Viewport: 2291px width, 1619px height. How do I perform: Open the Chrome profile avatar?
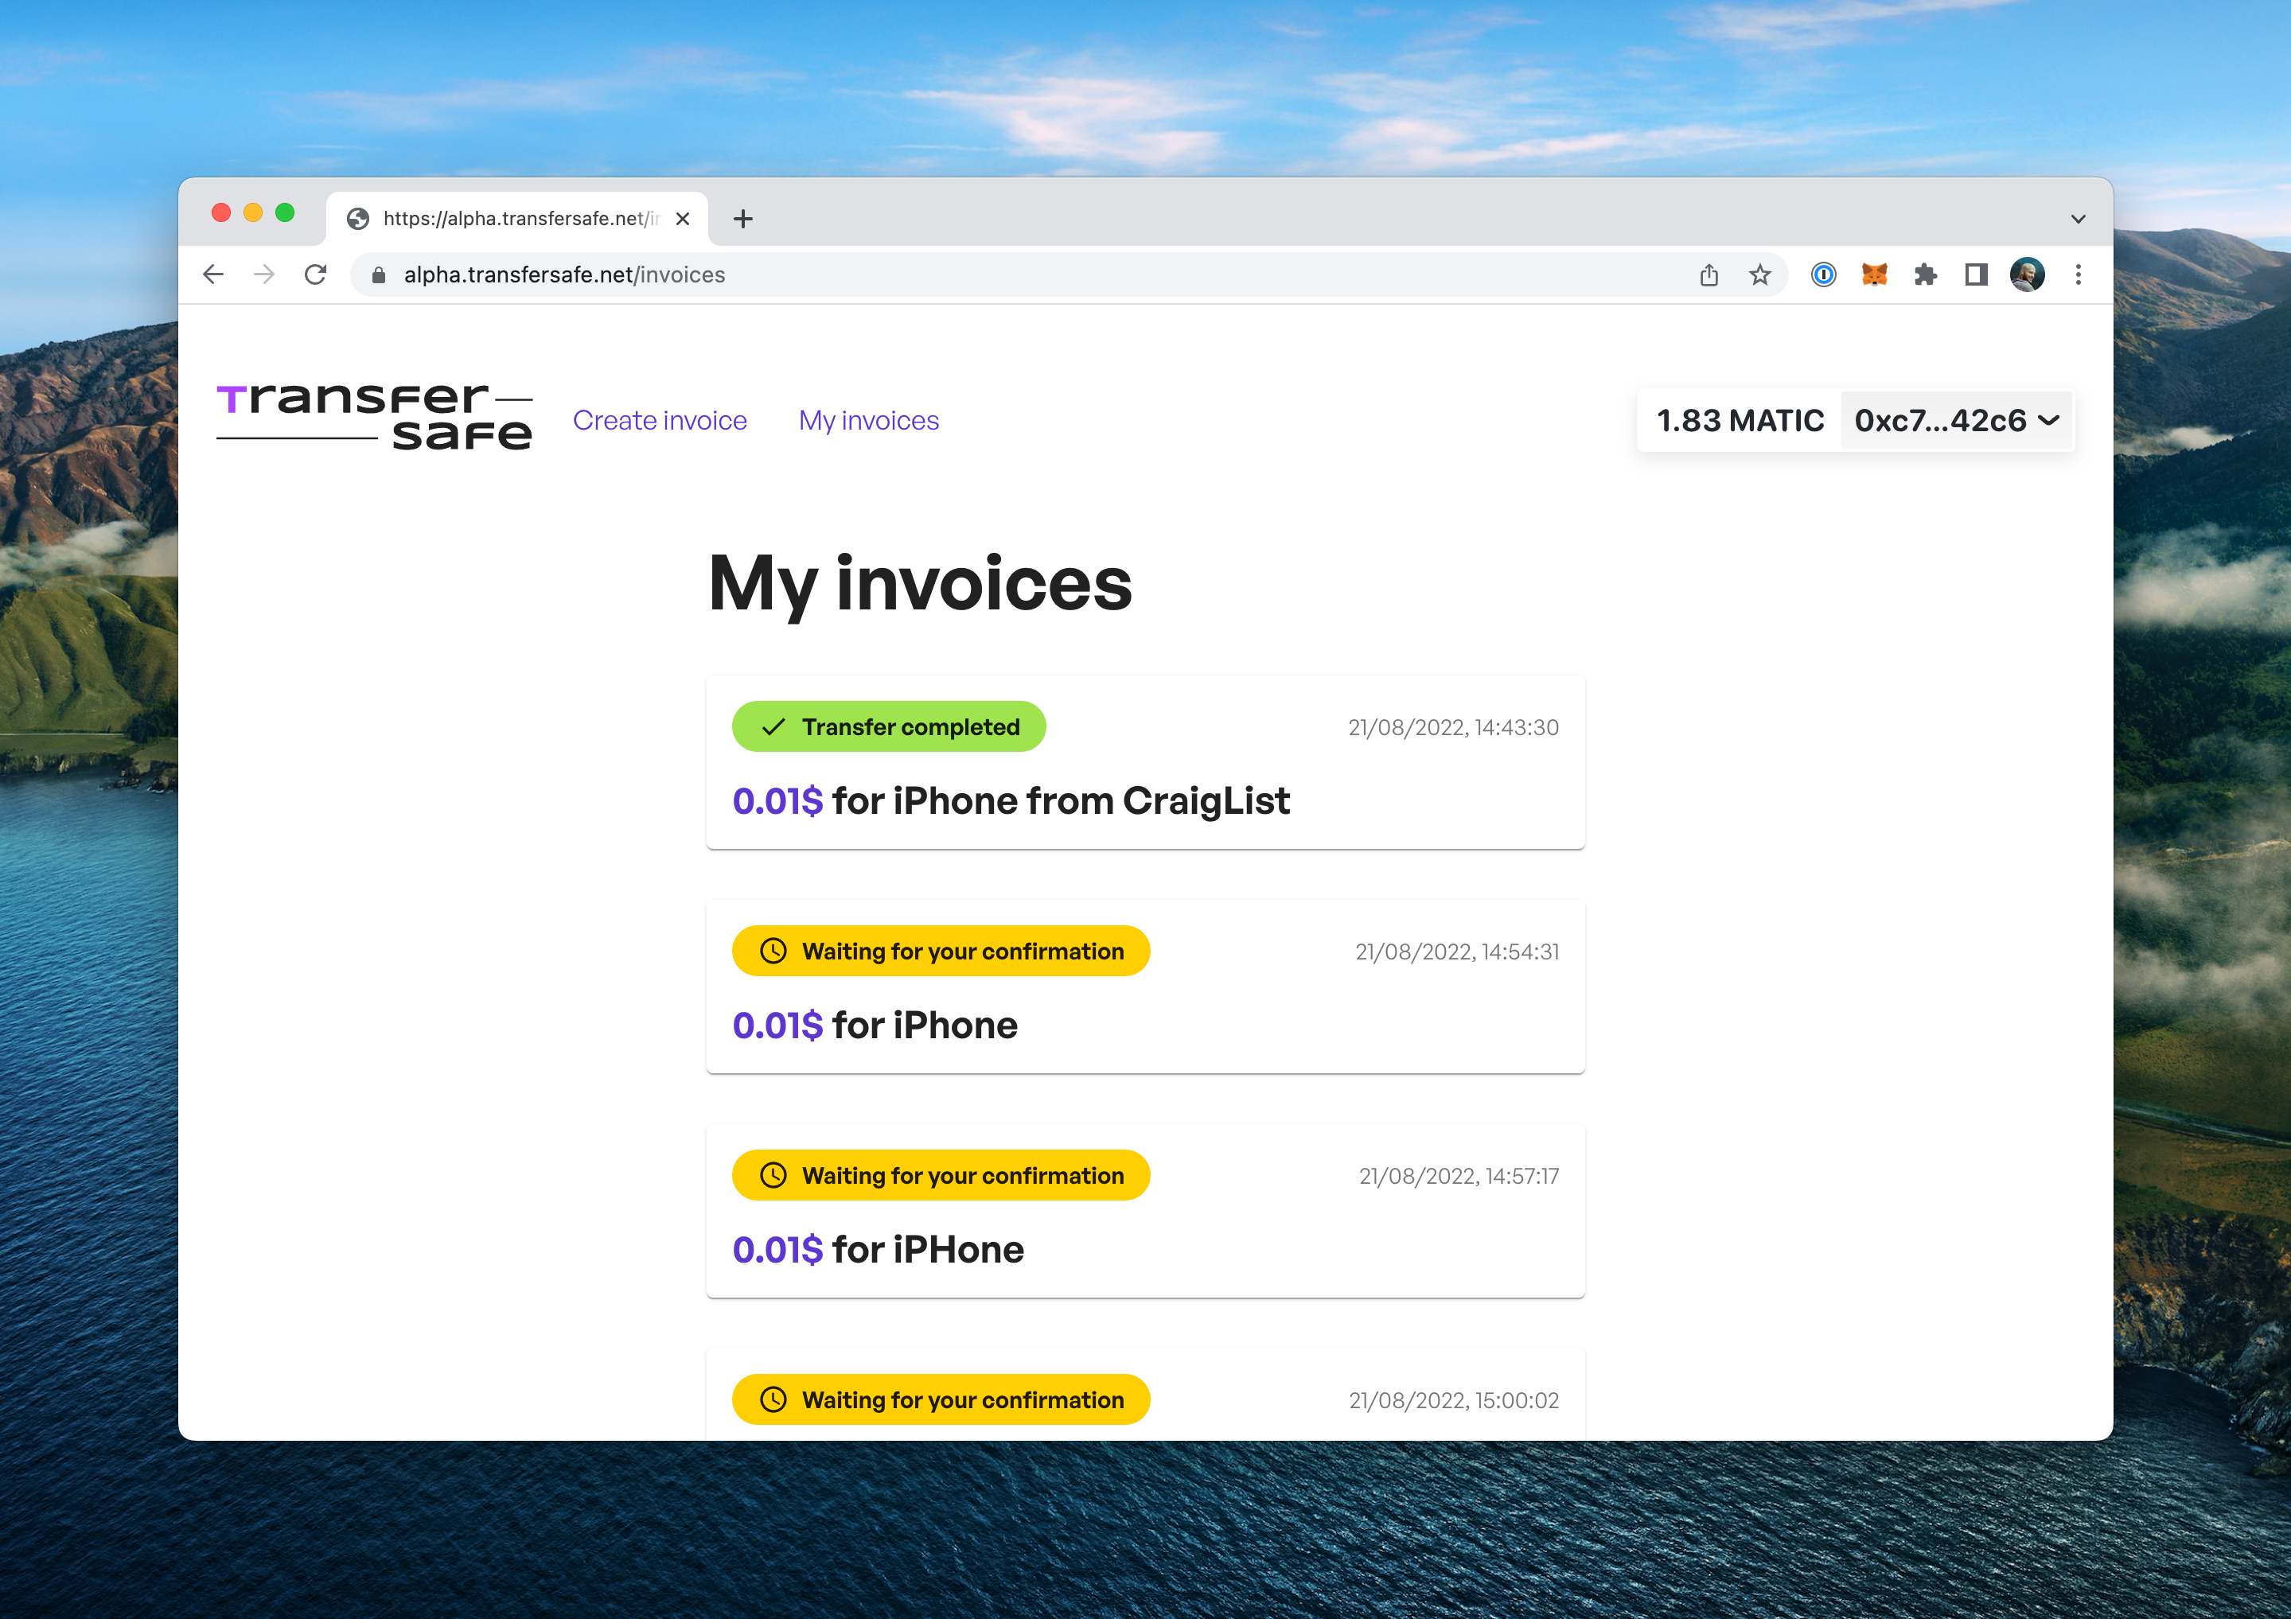pos(2027,274)
